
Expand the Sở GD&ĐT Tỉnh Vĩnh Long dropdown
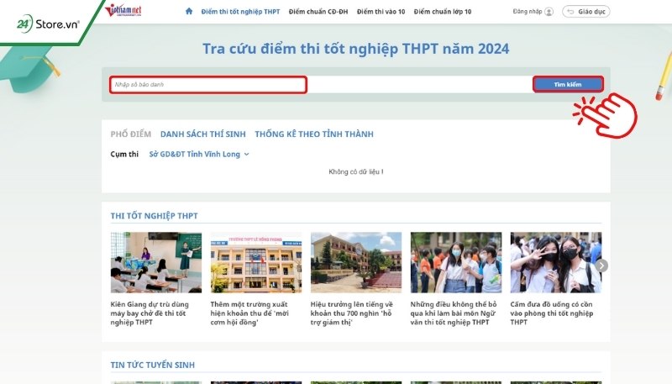click(x=199, y=155)
